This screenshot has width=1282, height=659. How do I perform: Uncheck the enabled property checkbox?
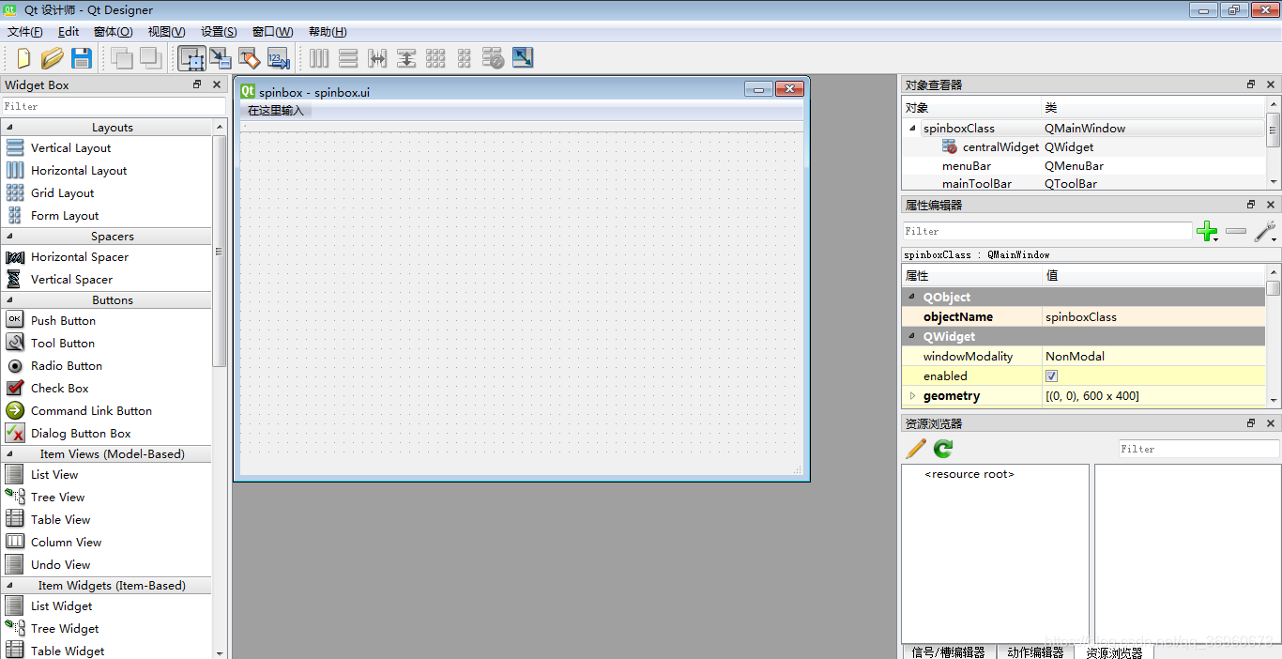(1051, 375)
